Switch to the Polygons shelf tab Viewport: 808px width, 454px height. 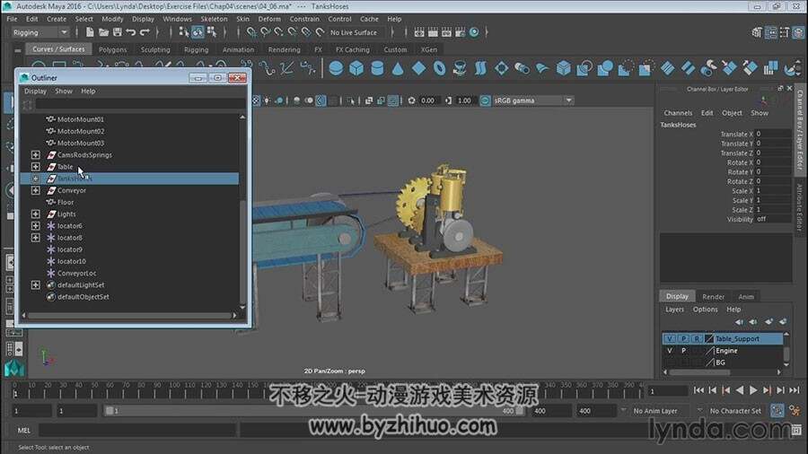[x=112, y=49]
